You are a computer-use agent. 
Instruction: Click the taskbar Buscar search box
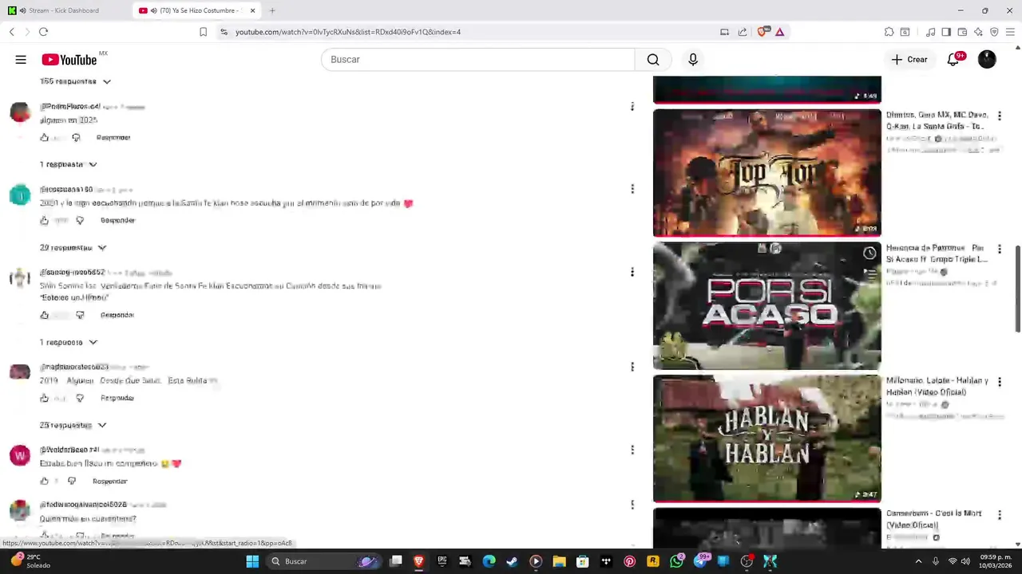(x=323, y=561)
